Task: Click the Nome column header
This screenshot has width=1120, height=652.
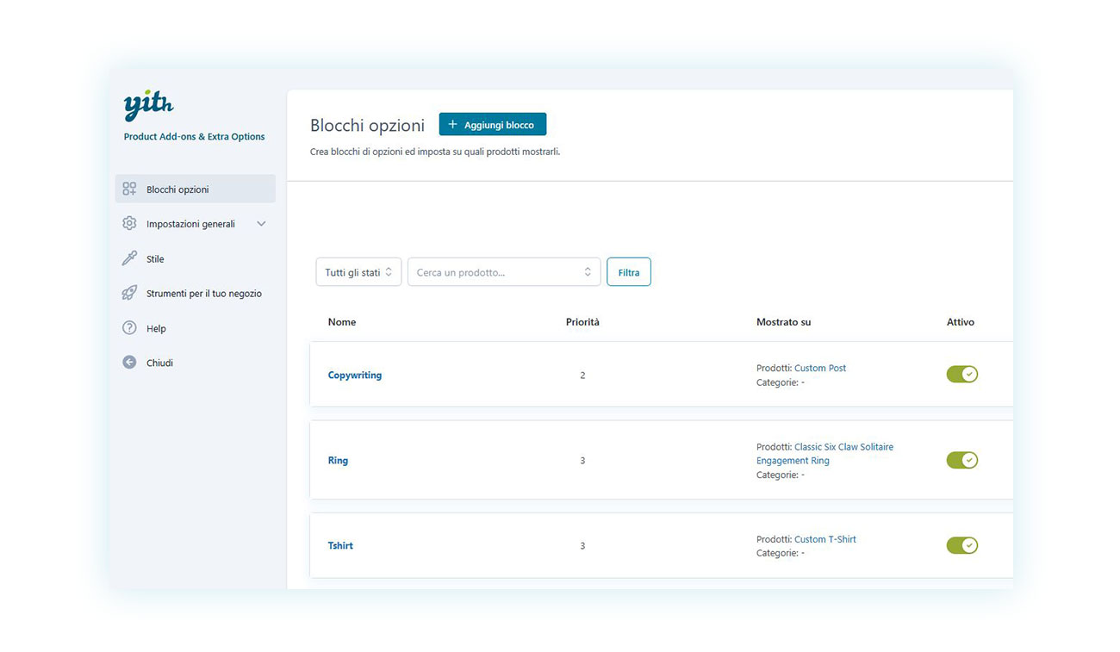Action: pyautogui.click(x=342, y=322)
